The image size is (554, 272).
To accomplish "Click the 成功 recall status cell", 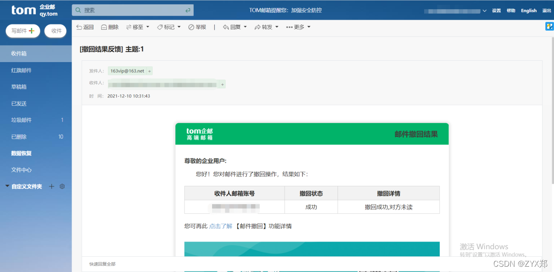I will tap(311, 207).
